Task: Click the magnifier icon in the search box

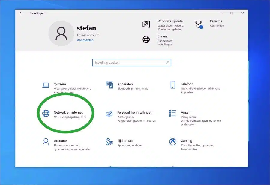Action: tap(167, 63)
